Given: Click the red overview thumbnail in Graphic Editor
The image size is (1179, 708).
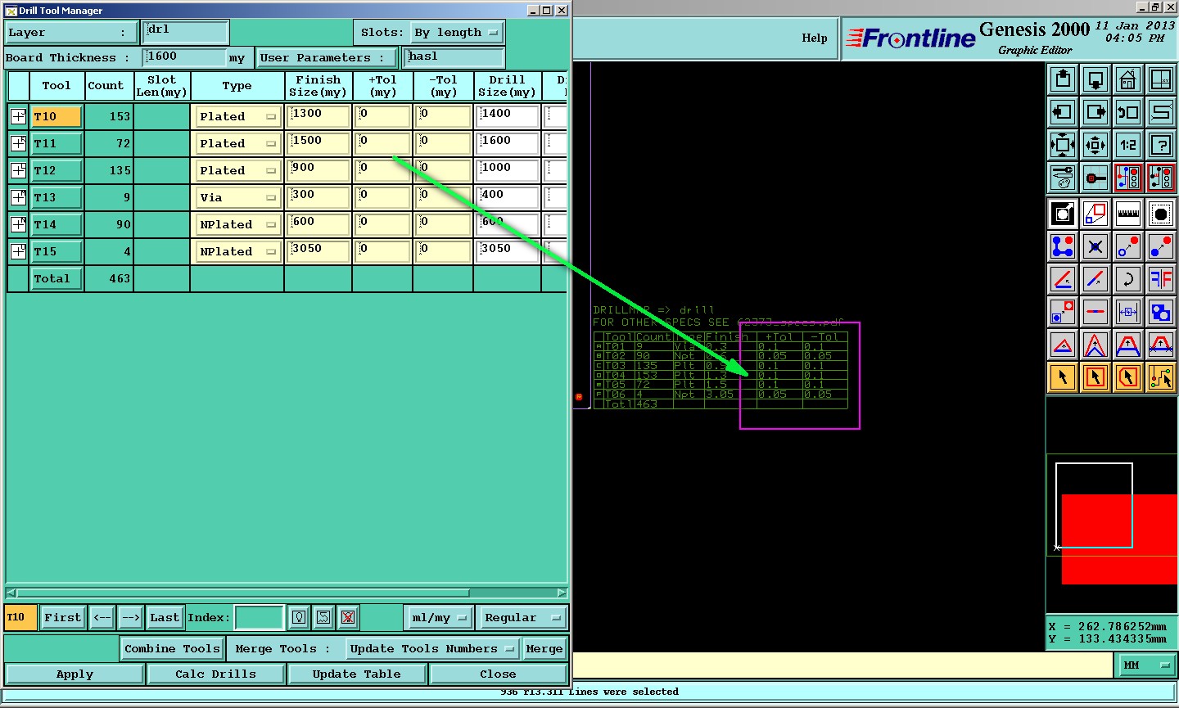Looking at the screenshot, I should 1119,539.
